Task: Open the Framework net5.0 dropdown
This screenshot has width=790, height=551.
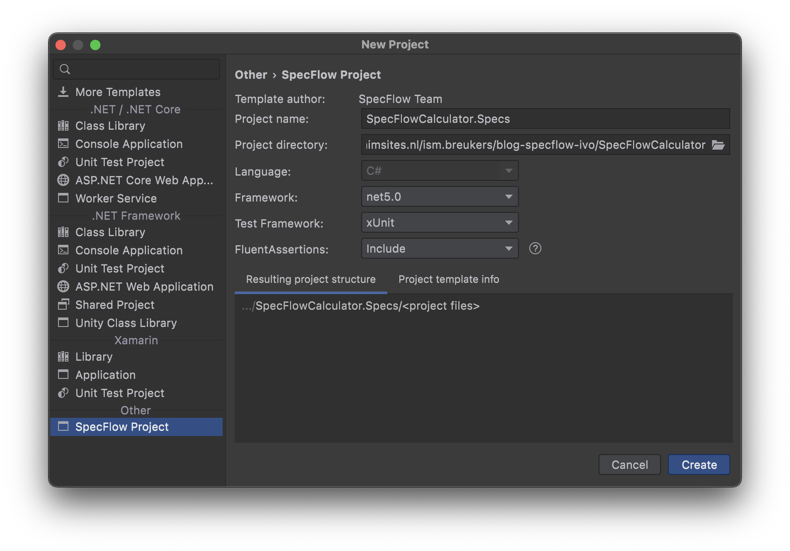Action: click(440, 197)
